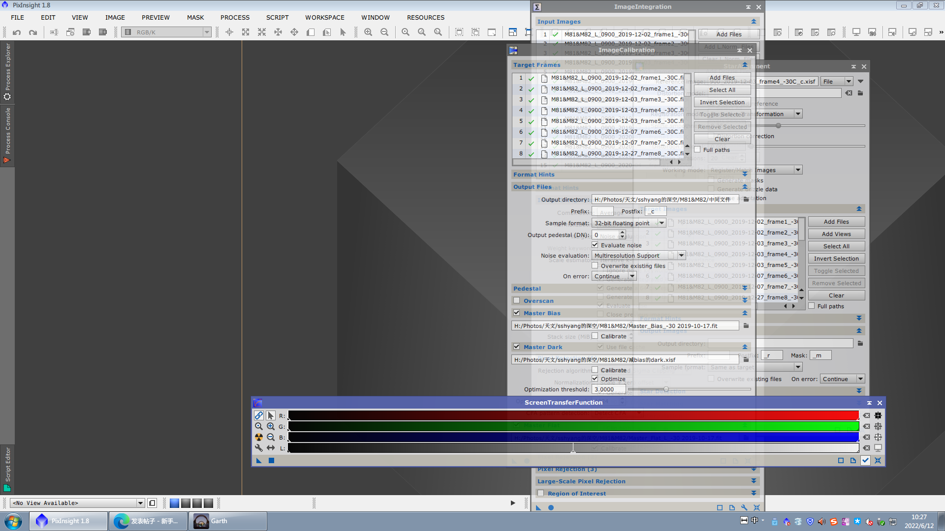
Task: Open the RESOURCES menu
Action: point(425,17)
